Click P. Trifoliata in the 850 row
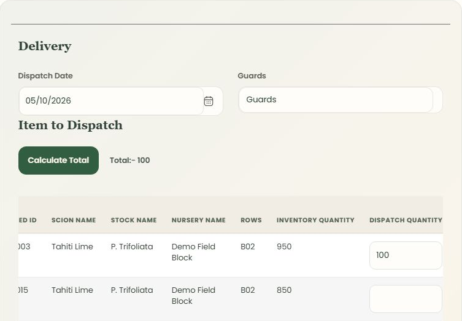The width and height of the screenshot is (462, 321). coord(132,290)
